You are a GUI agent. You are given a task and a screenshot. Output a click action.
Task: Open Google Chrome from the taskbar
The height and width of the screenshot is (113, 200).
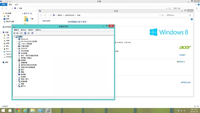point(17,110)
